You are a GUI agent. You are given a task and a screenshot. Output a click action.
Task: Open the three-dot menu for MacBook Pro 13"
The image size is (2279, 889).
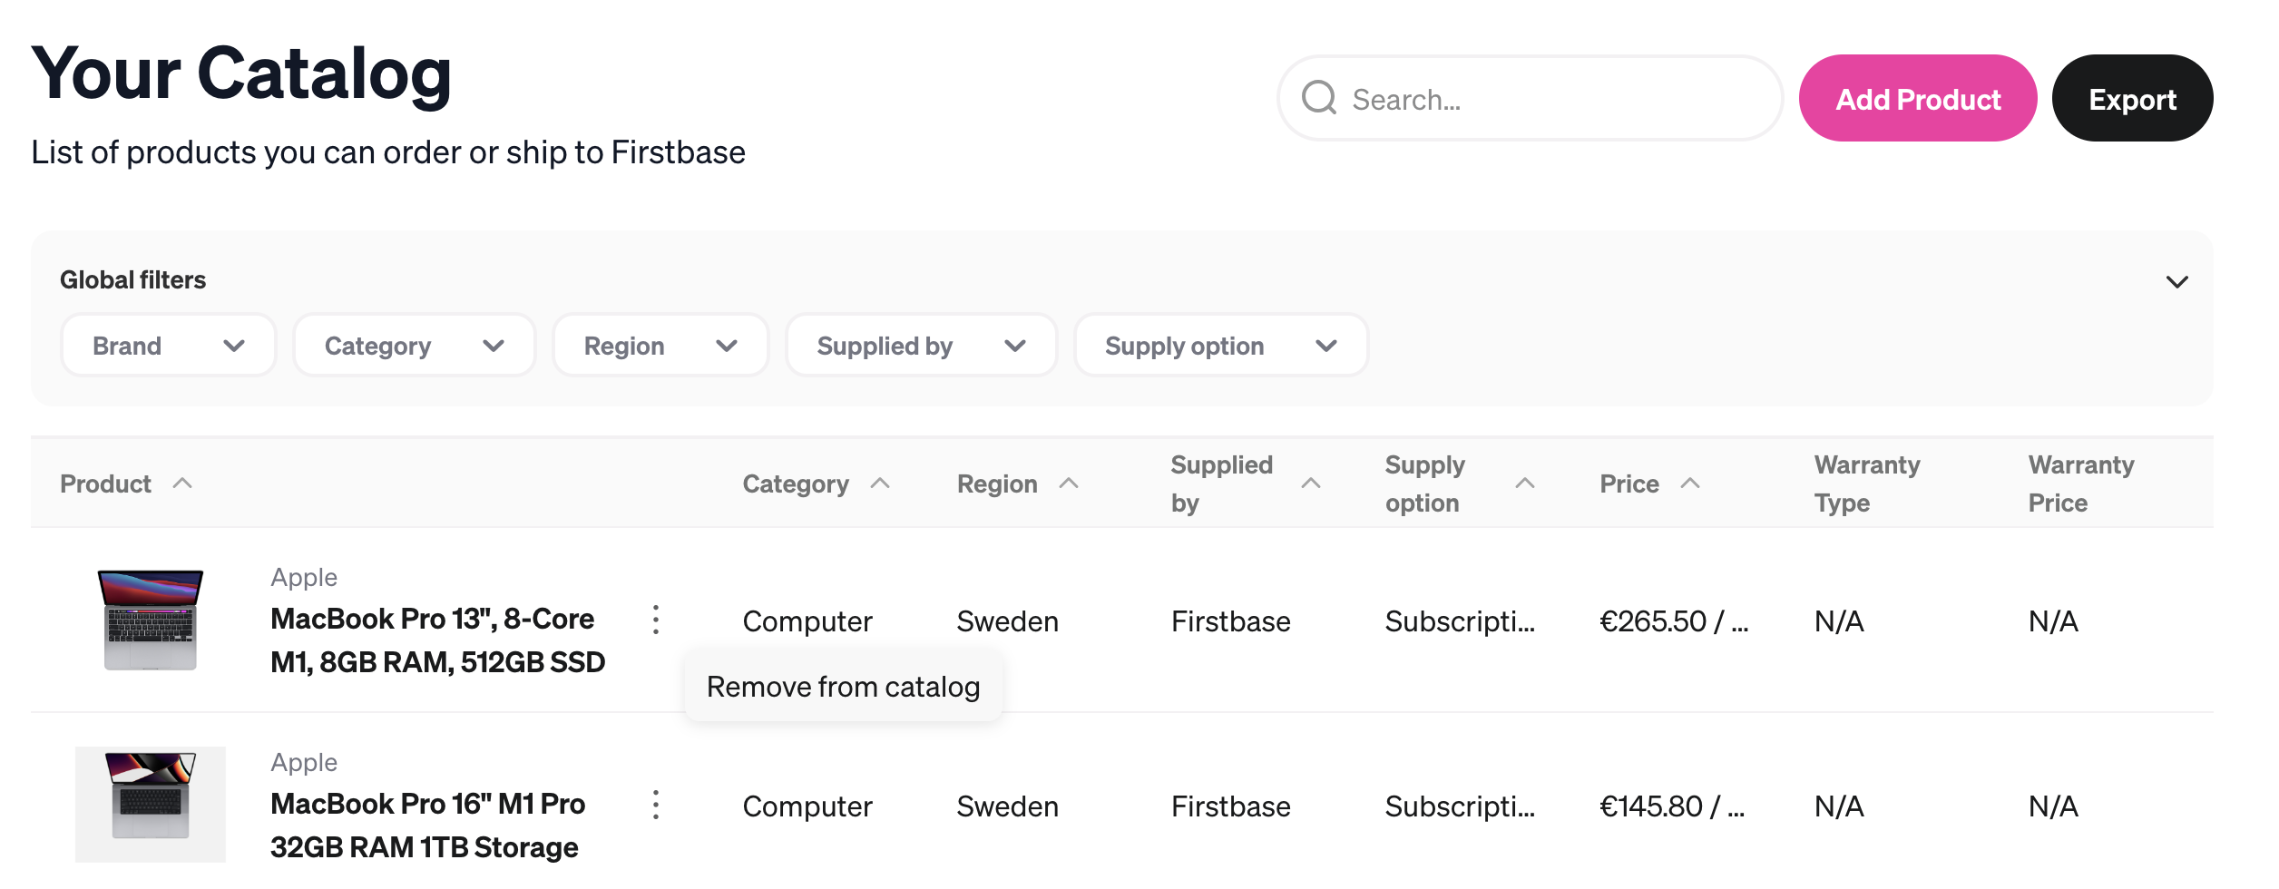(x=656, y=620)
